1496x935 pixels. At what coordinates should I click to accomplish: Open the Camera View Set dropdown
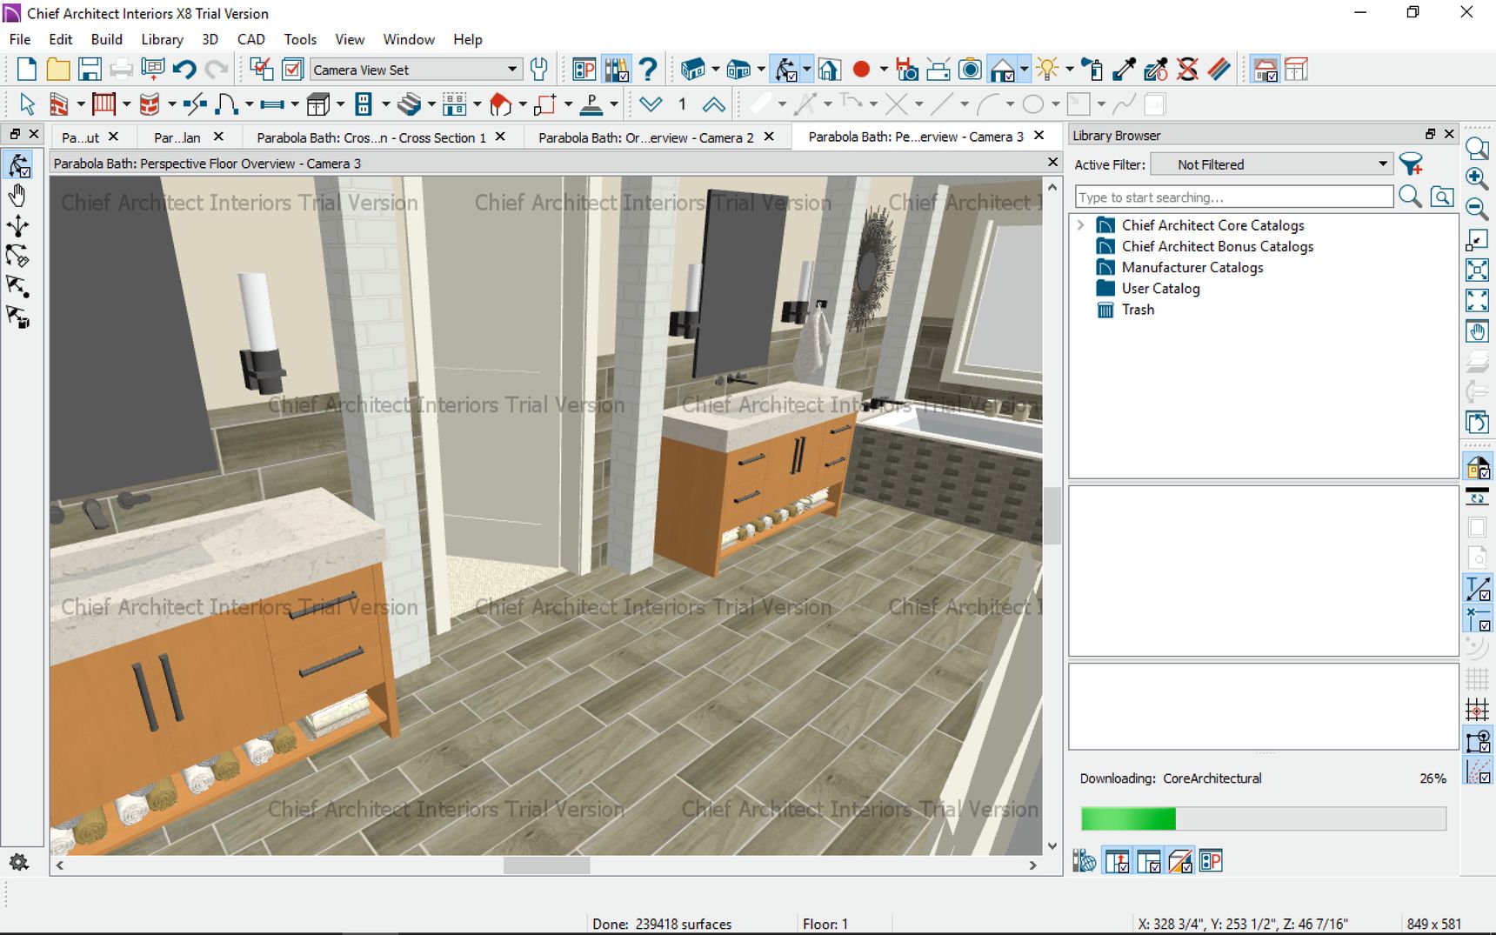(x=416, y=70)
